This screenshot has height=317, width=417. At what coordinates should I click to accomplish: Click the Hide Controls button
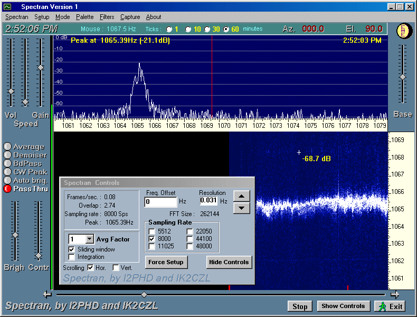click(229, 262)
